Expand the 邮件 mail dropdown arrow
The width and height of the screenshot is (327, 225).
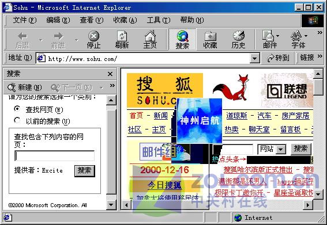click(x=277, y=36)
